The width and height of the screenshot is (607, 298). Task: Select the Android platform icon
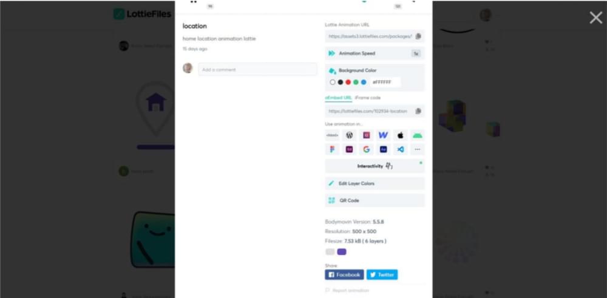pyautogui.click(x=418, y=135)
